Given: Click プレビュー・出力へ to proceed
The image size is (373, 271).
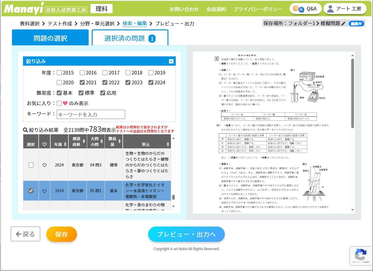Looking at the screenshot, I should (186, 234).
